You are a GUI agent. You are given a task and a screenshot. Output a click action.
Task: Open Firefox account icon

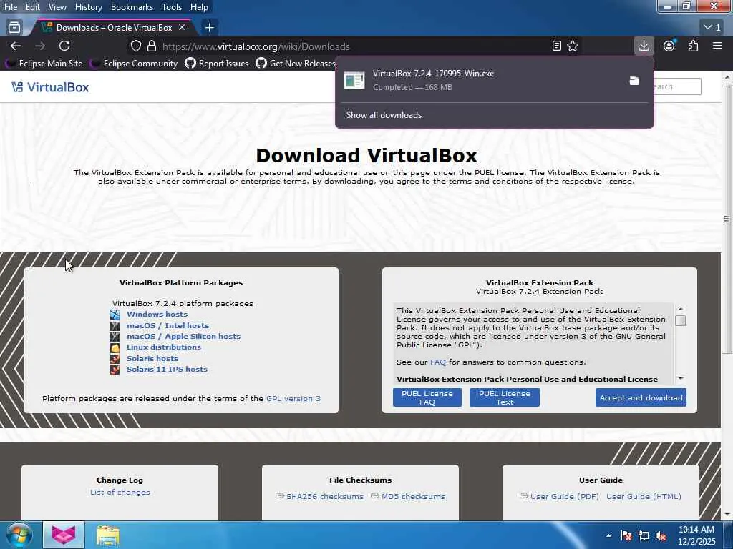click(x=669, y=46)
